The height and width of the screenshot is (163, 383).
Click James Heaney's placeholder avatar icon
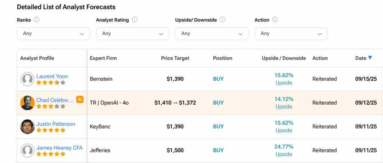(27, 151)
